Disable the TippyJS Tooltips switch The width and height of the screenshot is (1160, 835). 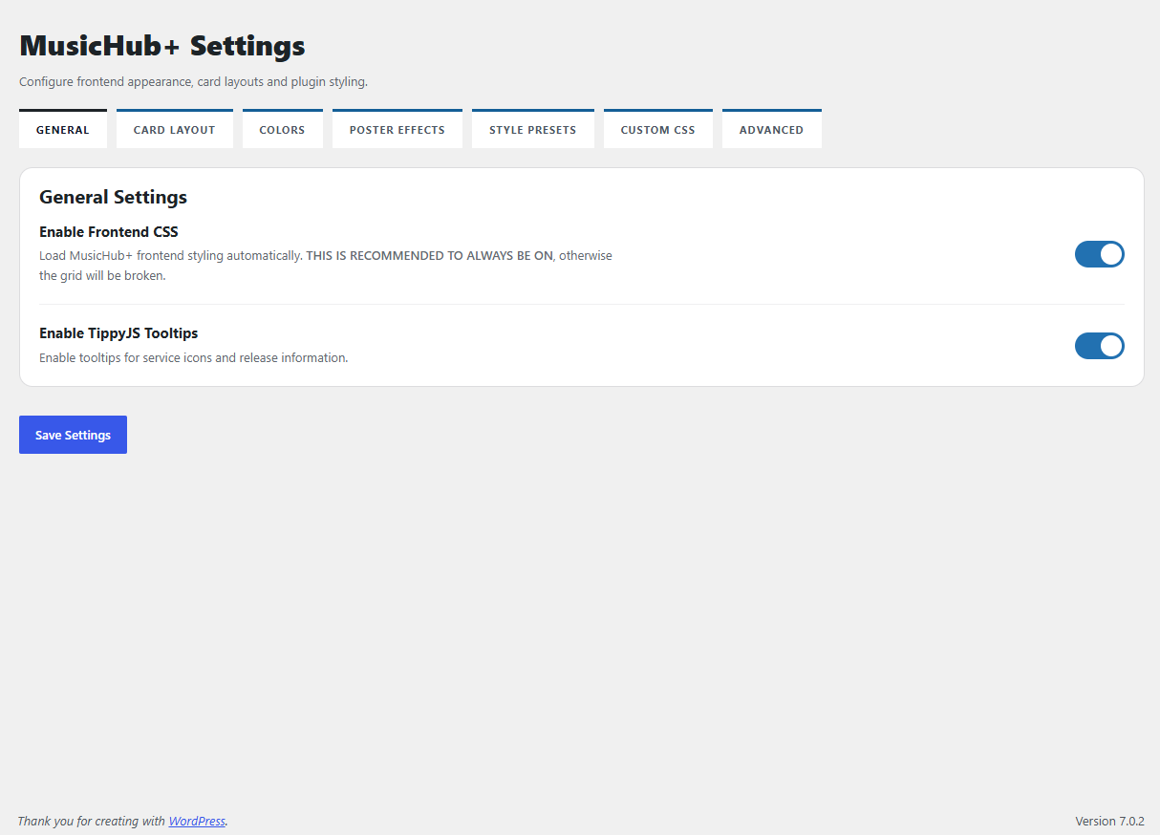[1100, 346]
